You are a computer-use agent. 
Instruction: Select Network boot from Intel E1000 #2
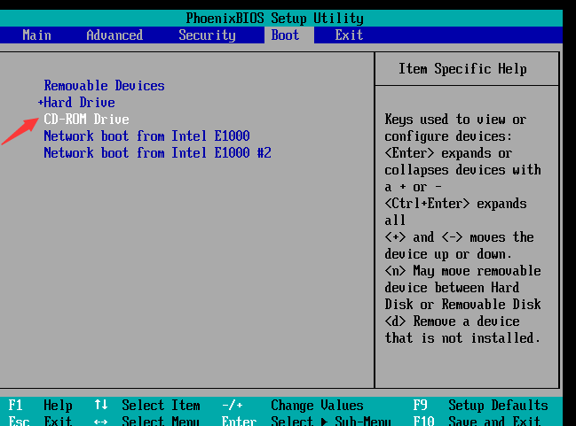click(x=157, y=153)
